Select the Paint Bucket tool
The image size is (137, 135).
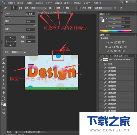(4, 63)
